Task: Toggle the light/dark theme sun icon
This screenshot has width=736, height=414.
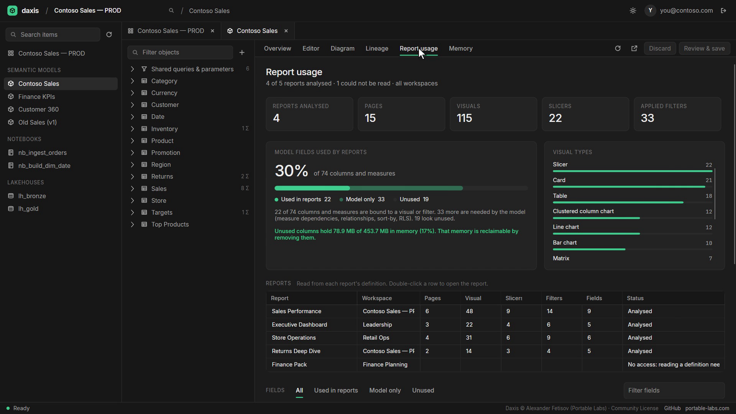Action: coord(633,11)
